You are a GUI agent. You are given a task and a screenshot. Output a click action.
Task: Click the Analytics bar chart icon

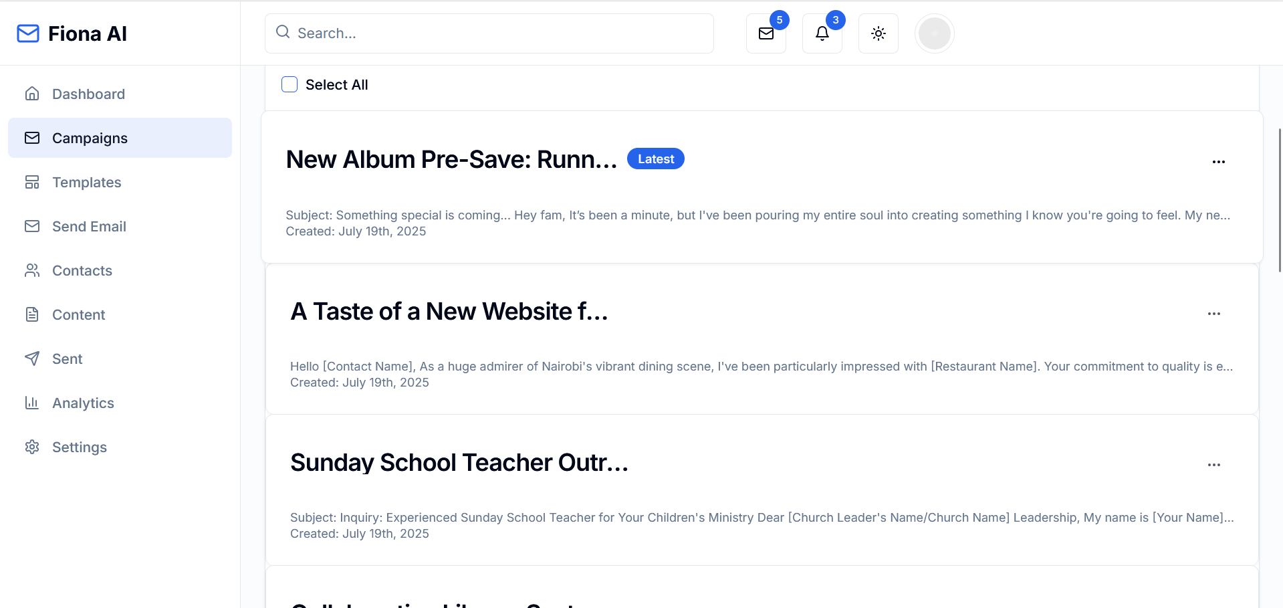point(32,403)
